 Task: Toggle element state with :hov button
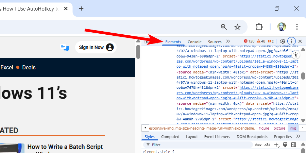click(258, 144)
